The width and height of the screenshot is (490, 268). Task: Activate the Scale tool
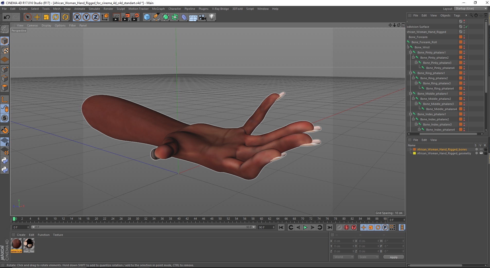(46, 17)
